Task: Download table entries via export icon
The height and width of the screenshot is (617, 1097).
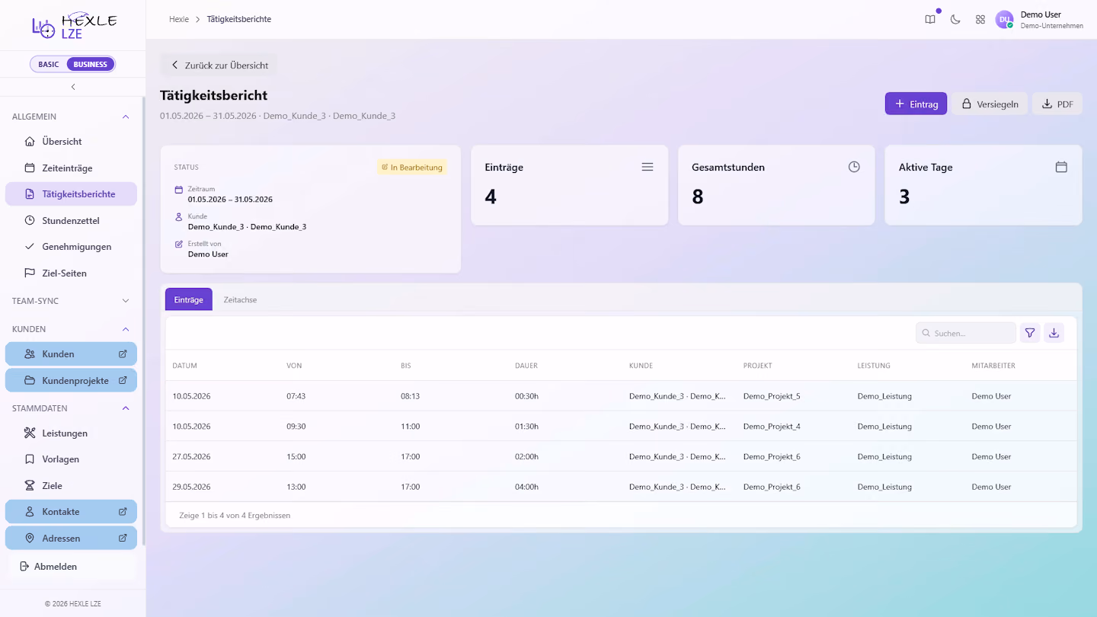Action: click(x=1054, y=333)
